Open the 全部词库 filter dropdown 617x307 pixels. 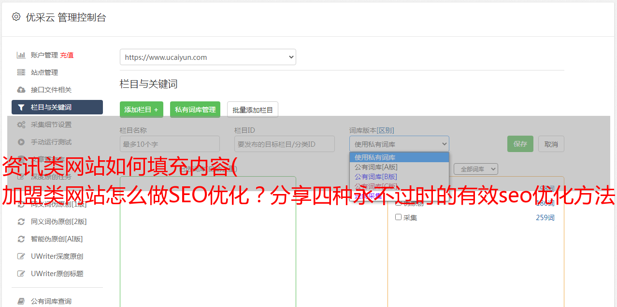click(x=476, y=169)
